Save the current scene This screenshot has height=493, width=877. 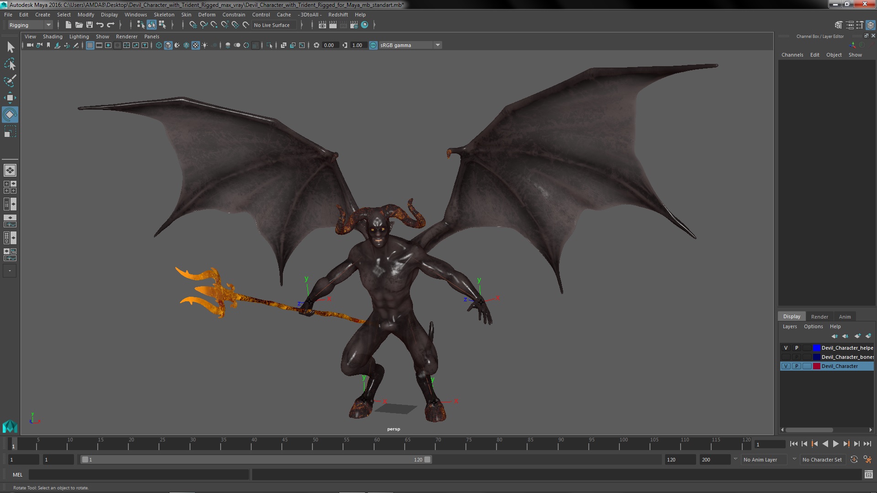click(x=90, y=25)
